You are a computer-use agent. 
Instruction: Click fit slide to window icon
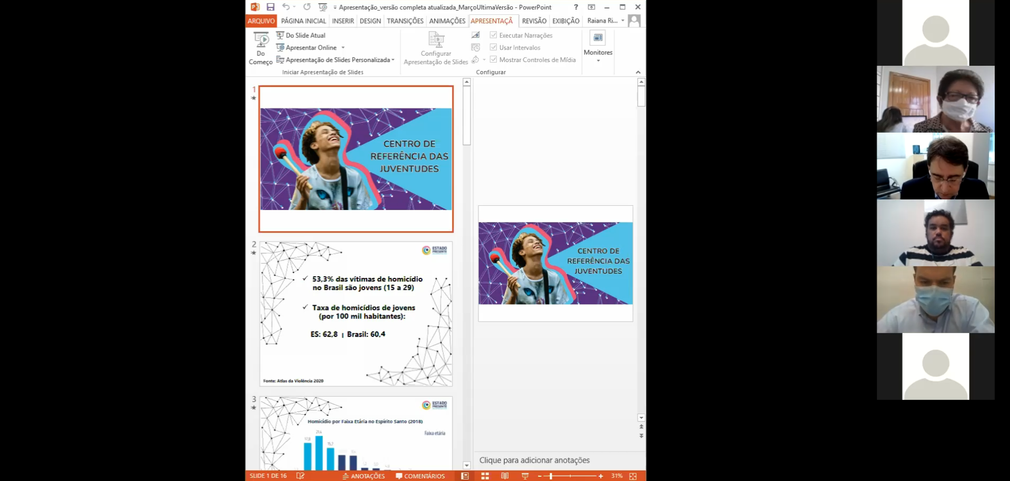pos(633,476)
